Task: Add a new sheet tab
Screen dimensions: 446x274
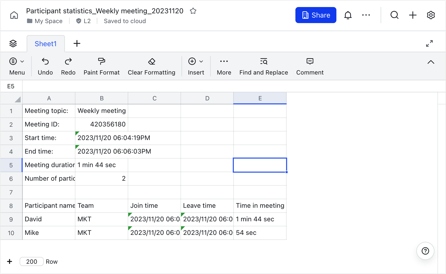Action: pos(77,44)
